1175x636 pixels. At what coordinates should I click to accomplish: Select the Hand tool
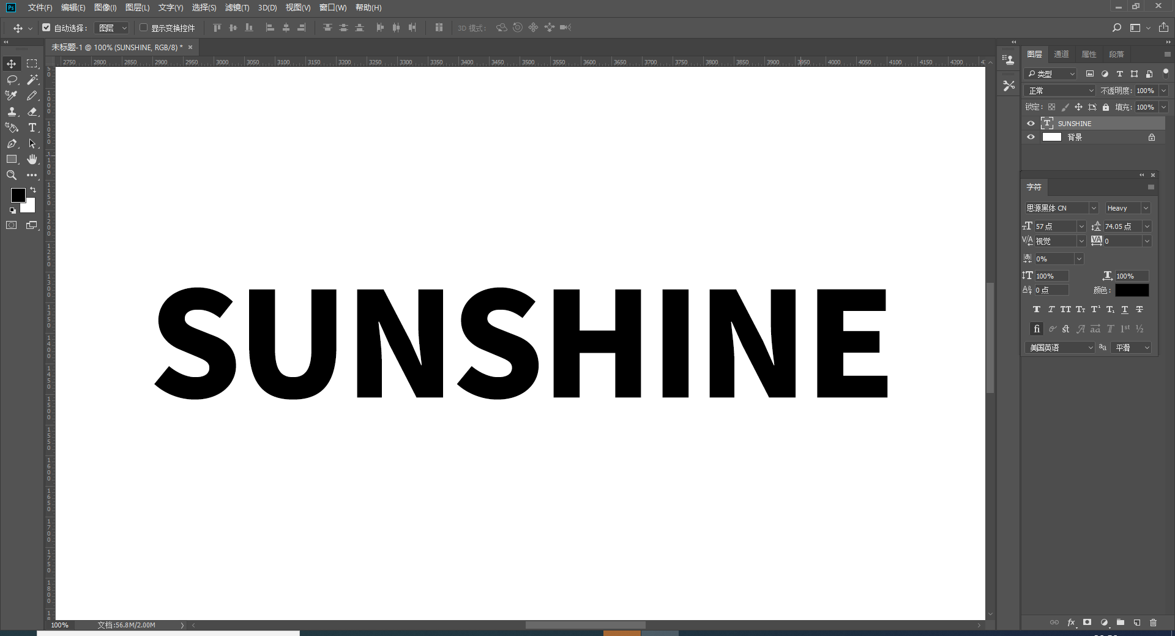coord(32,159)
